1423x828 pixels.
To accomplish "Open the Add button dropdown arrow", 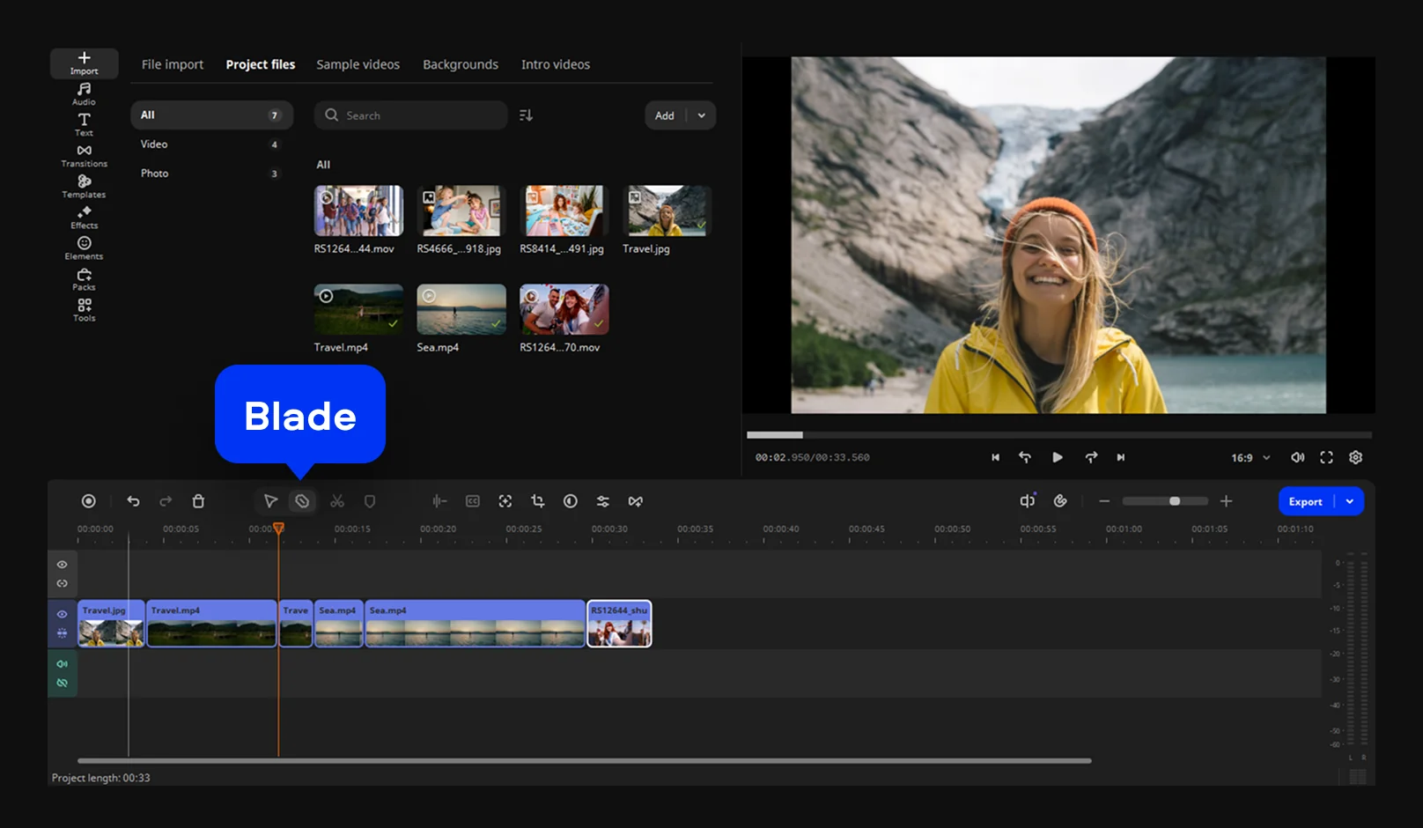I will 702,115.
